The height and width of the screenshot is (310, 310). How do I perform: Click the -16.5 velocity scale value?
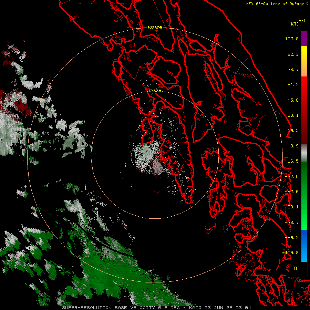292,161
